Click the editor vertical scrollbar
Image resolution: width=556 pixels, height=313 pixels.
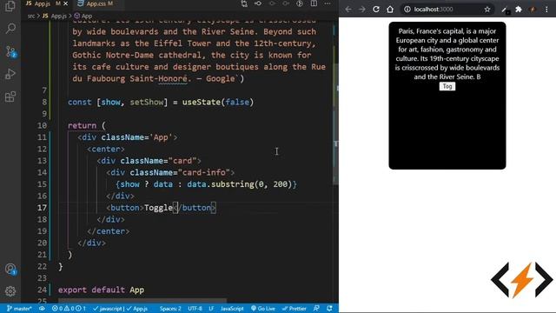coord(336,124)
